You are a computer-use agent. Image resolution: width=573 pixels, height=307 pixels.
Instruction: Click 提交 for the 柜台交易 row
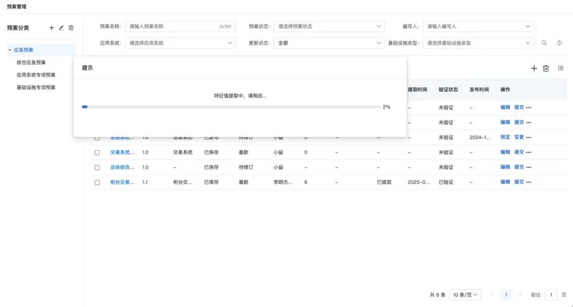coord(519,182)
